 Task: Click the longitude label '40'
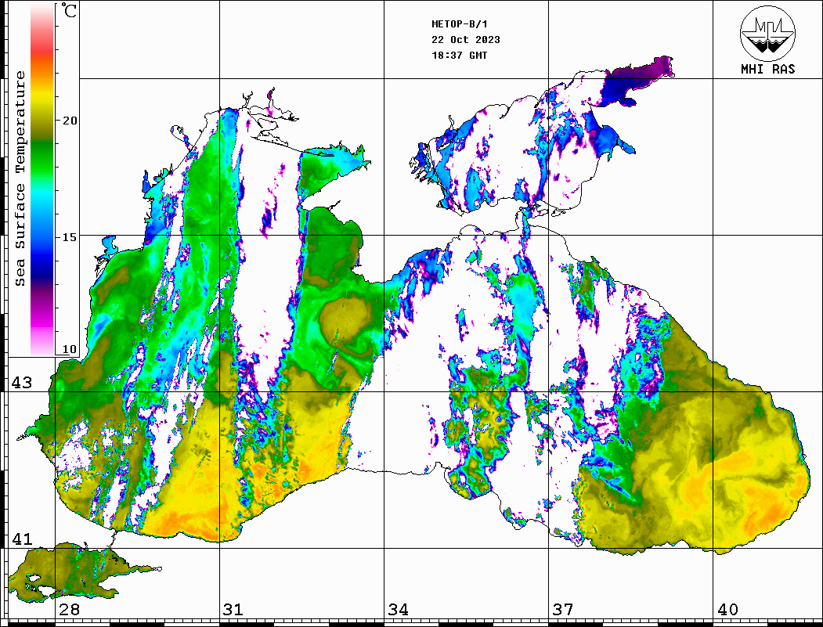(727, 610)
